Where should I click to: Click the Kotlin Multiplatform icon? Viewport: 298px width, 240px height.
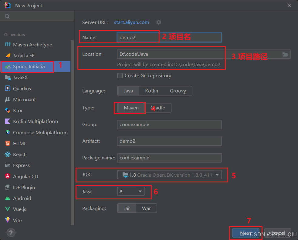tap(8, 121)
